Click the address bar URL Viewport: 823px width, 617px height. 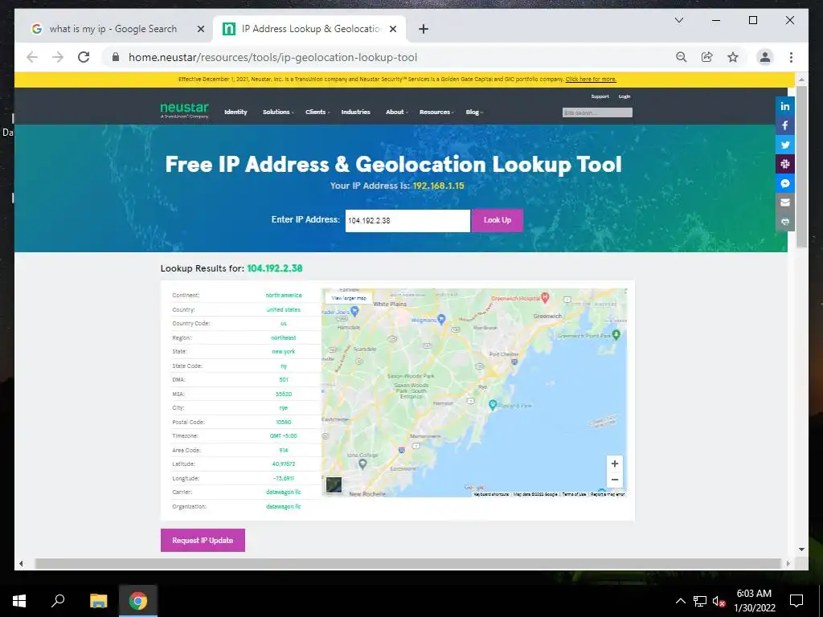pyautogui.click(x=273, y=57)
